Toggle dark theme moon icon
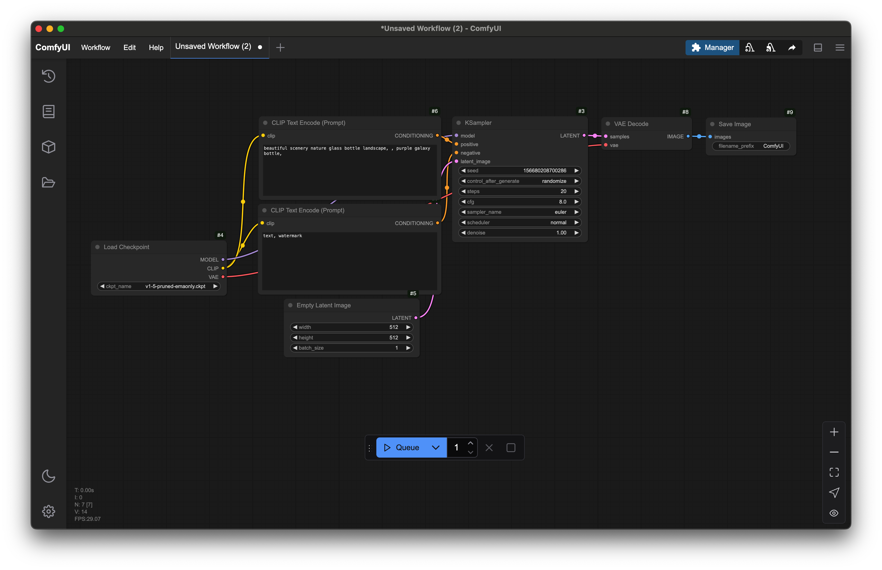Image resolution: width=882 pixels, height=570 pixels. pos(49,476)
